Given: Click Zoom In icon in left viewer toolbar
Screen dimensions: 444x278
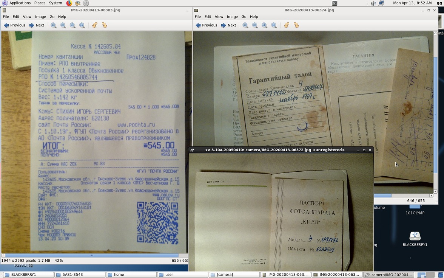Looking at the screenshot, I should point(54,25).
